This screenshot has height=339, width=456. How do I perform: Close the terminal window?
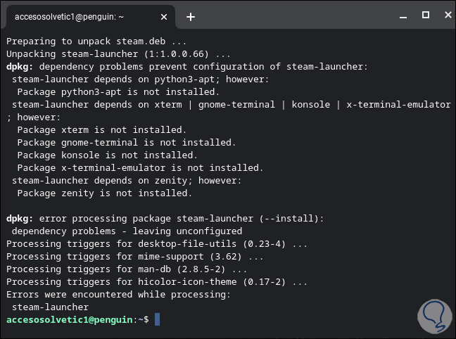pyautogui.click(x=444, y=15)
